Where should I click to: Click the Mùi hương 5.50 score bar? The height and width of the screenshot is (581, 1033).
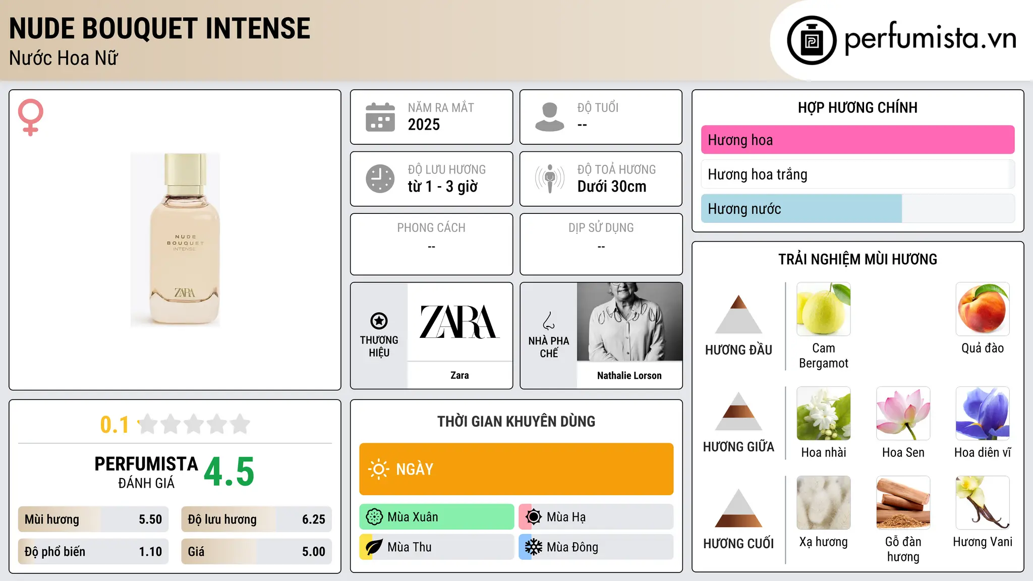[x=93, y=519]
